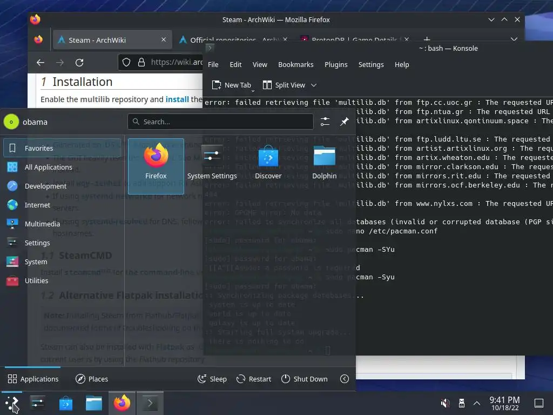Open Konsole Help menu
Image resolution: width=553 pixels, height=415 pixels.
(x=402, y=65)
